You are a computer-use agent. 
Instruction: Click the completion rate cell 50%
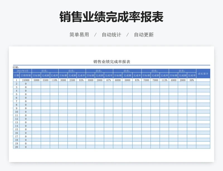192,80
